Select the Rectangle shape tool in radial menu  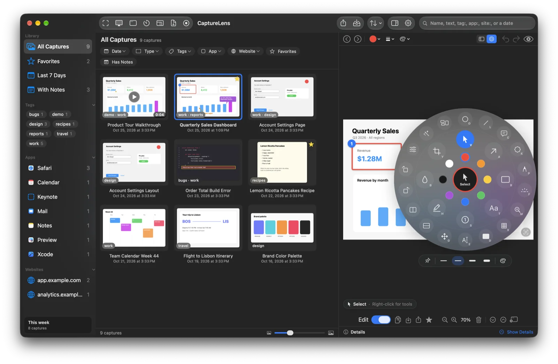point(505,180)
